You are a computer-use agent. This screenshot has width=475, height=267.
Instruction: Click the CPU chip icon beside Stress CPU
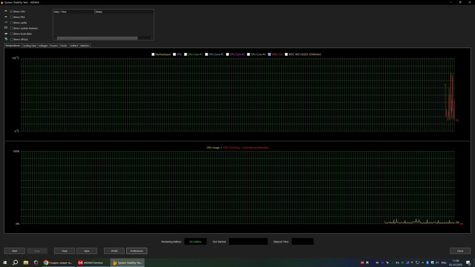(6, 11)
